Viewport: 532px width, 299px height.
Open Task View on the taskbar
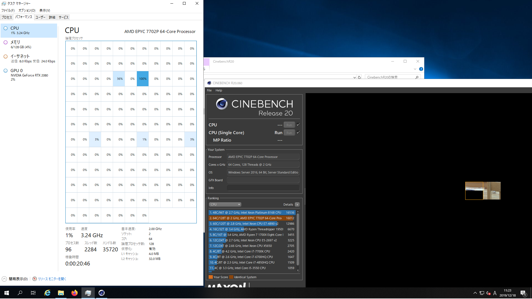click(33, 293)
